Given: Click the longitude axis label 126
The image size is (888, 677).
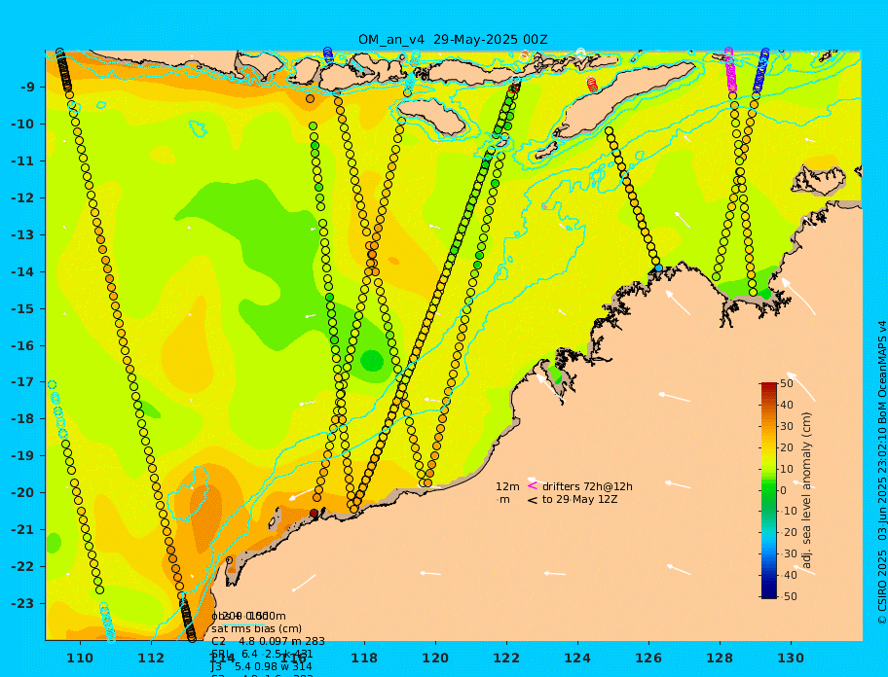Looking at the screenshot, I should (648, 659).
